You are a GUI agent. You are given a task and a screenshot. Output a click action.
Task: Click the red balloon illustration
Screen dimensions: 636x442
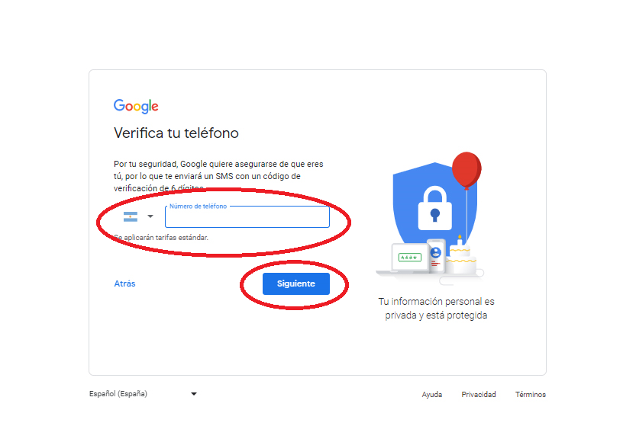point(467,170)
